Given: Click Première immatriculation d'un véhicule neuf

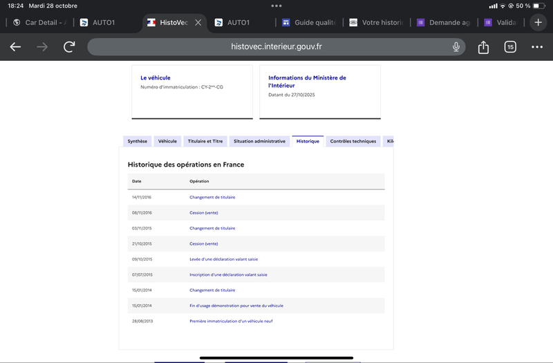Looking at the screenshot, I should pos(231,321).
